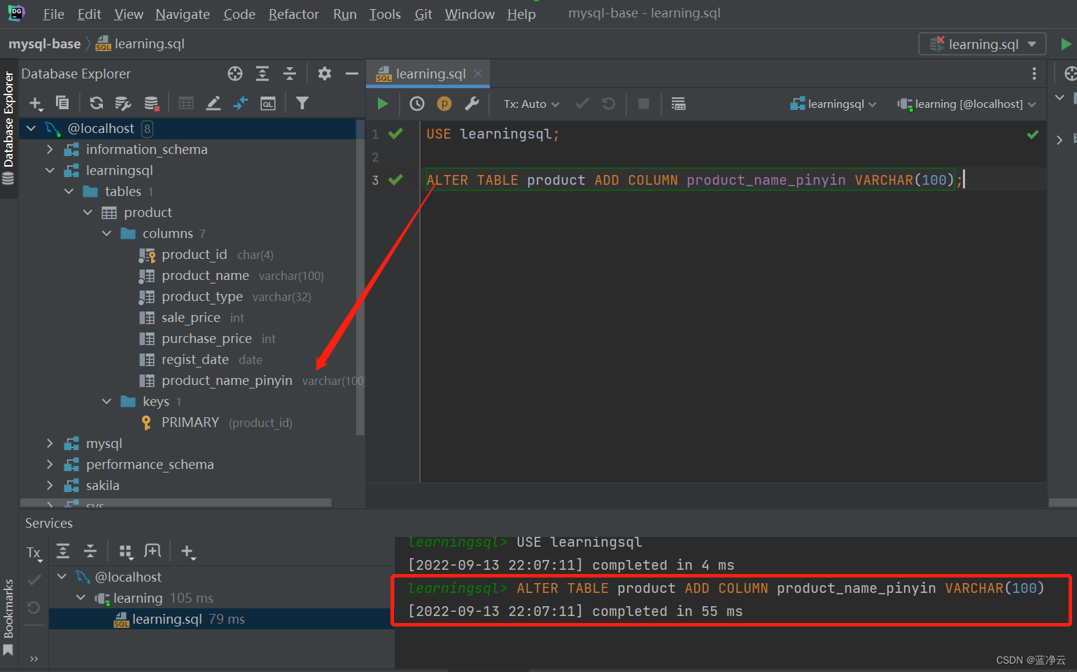1077x672 pixels.
Task: Collapse the learningsql schema node
Action: (x=50, y=170)
